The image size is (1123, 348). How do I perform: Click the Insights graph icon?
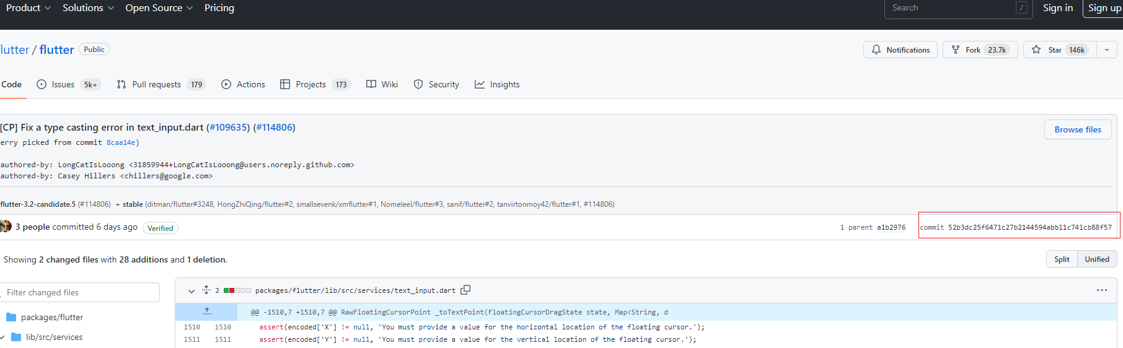(480, 84)
